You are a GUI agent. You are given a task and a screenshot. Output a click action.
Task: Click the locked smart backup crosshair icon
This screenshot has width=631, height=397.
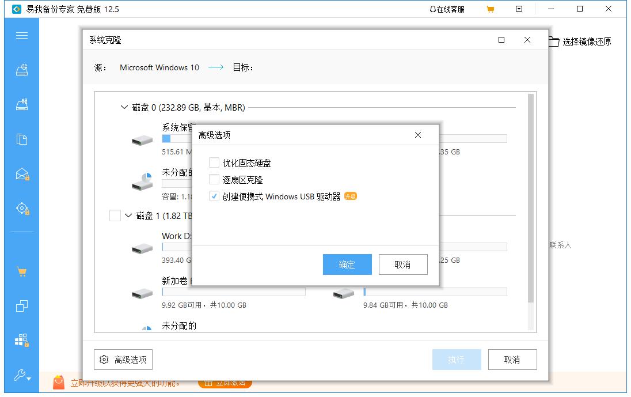pyautogui.click(x=22, y=209)
